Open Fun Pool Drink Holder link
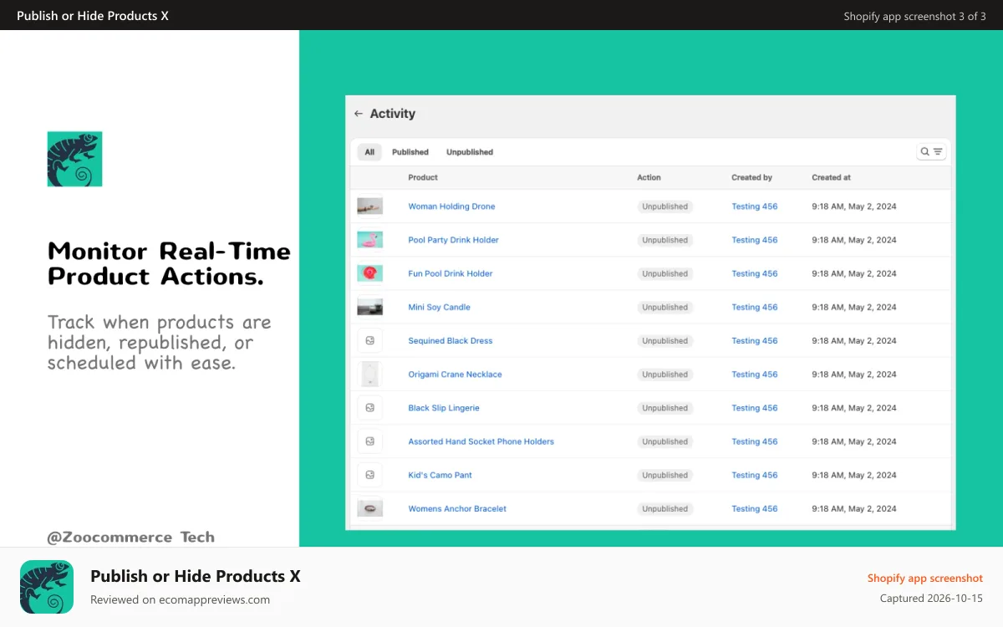 click(451, 273)
